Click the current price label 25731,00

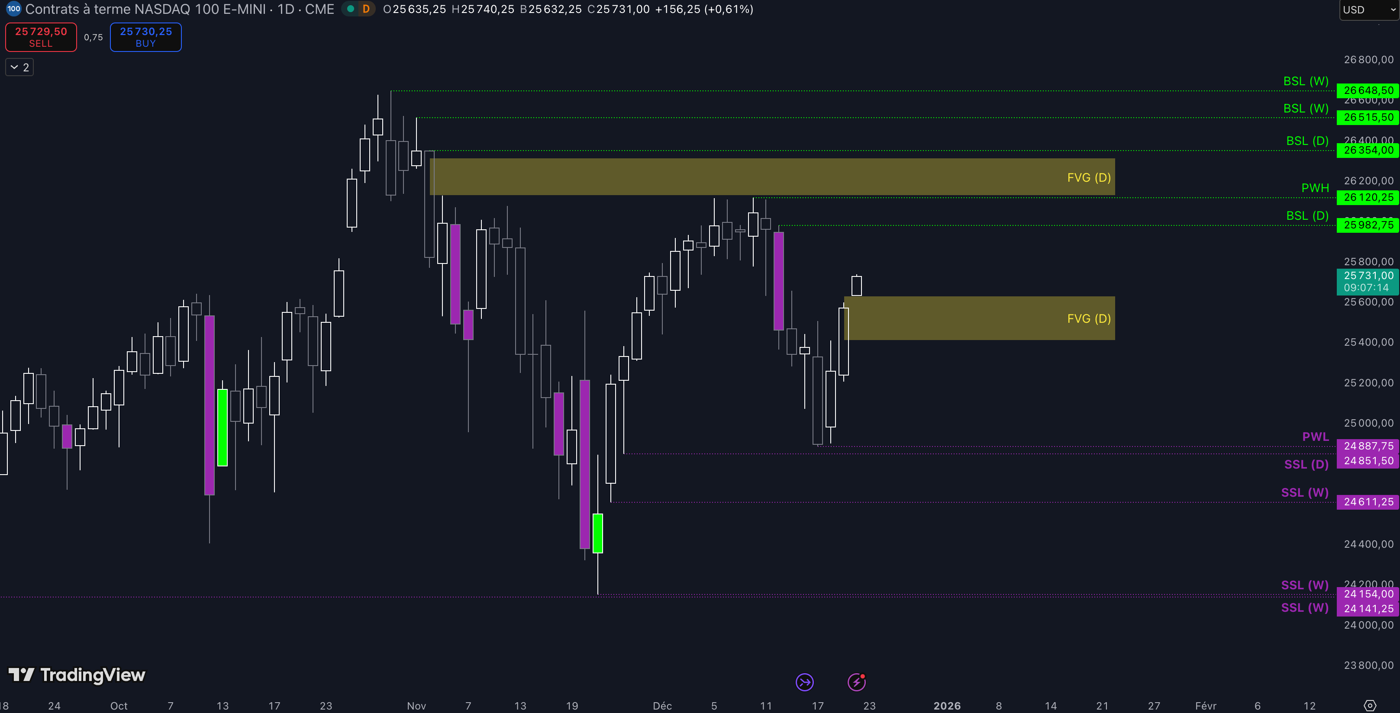point(1368,276)
